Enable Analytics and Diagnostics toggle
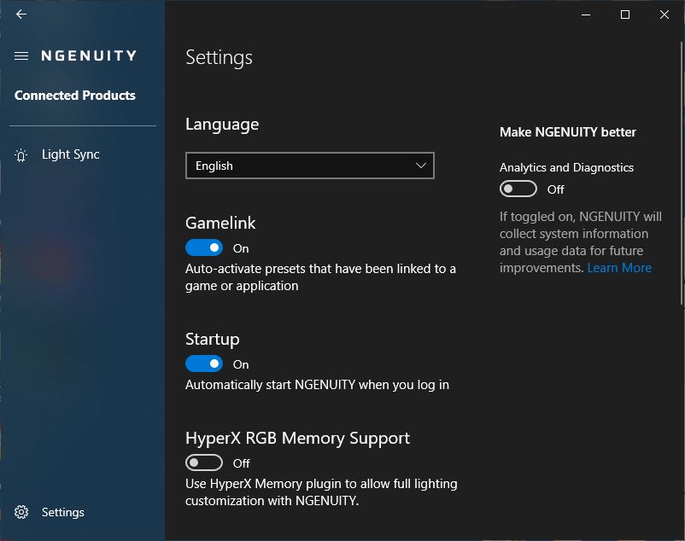 (518, 189)
